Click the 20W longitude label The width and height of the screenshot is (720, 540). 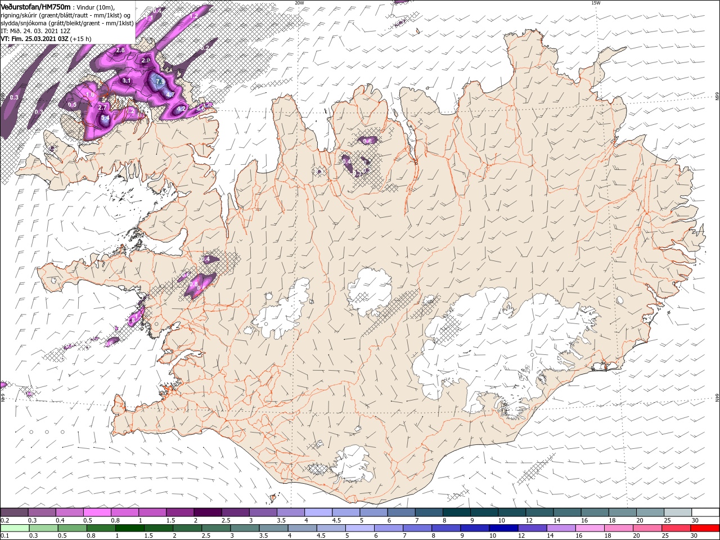299,3
